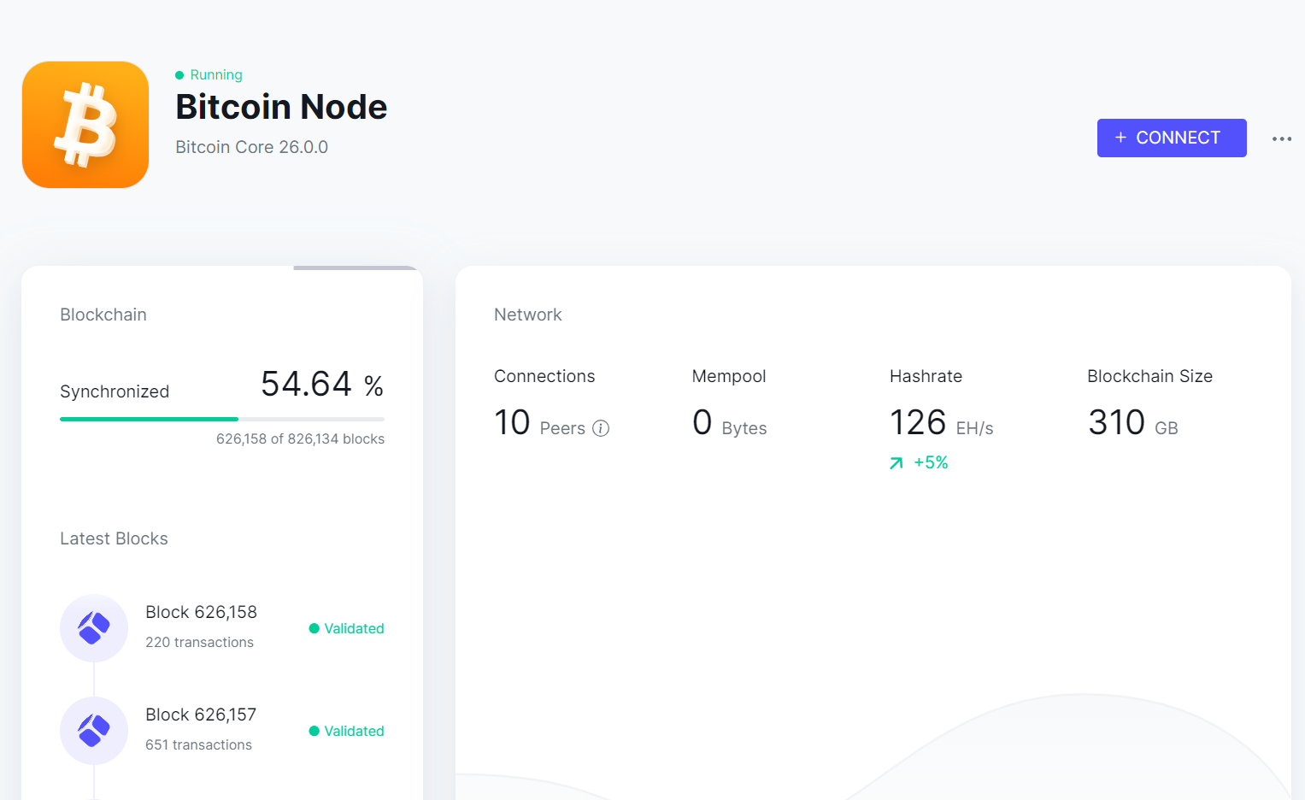Open the three-dot more options menu
The image size is (1305, 800).
1281,138
